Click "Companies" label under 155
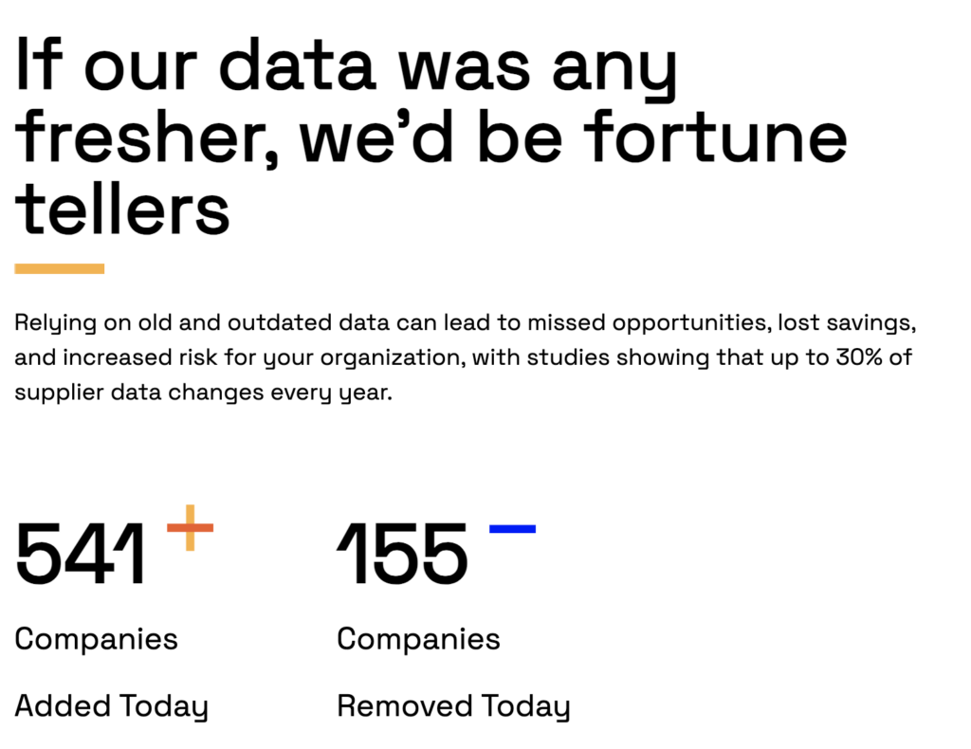The height and width of the screenshot is (749, 971). (418, 639)
